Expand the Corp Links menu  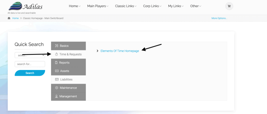coord(152,6)
